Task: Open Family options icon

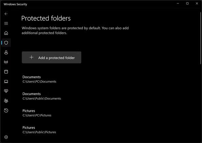Action: pyautogui.click(x=6, y=101)
